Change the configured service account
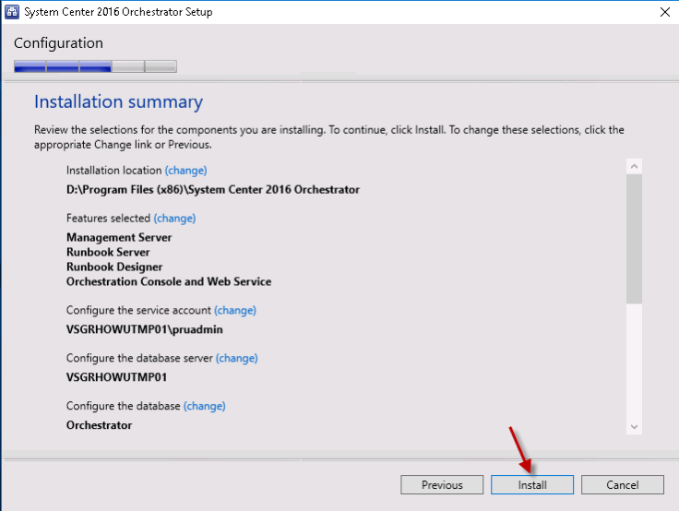679x511 pixels. [235, 310]
